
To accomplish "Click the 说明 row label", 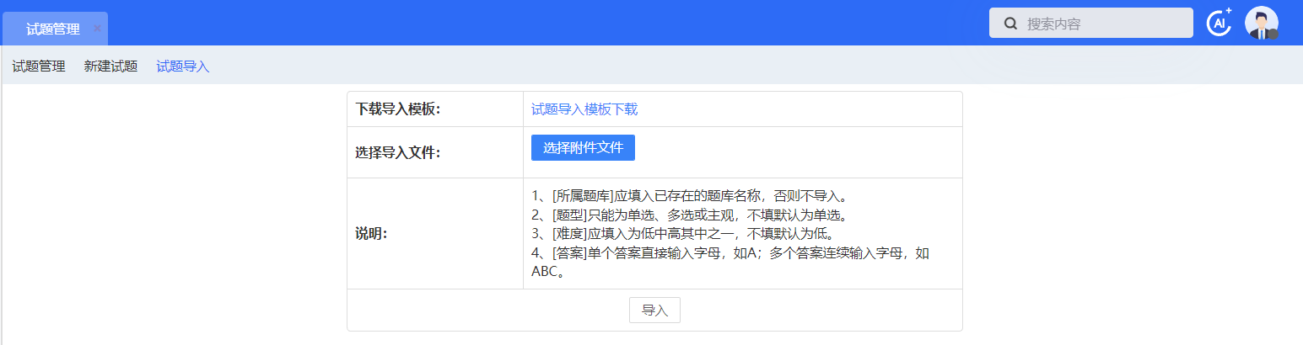I will click(372, 233).
